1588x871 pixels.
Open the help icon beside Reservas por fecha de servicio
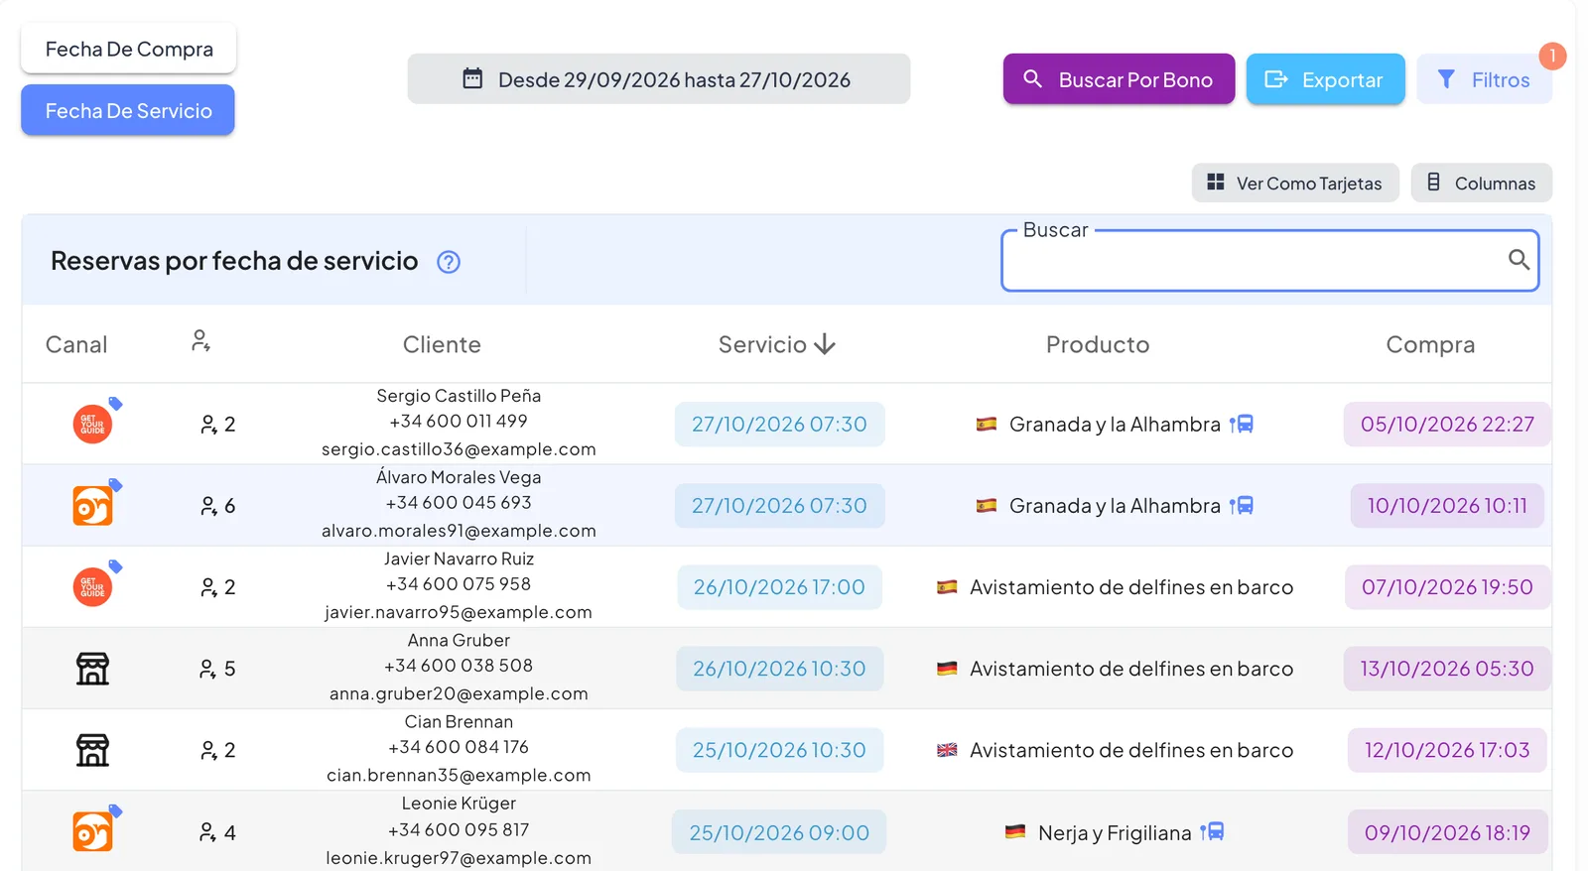[449, 262]
